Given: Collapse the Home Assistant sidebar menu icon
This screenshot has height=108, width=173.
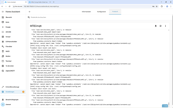Looking at the screenshot, I should click(x=3, y=12).
